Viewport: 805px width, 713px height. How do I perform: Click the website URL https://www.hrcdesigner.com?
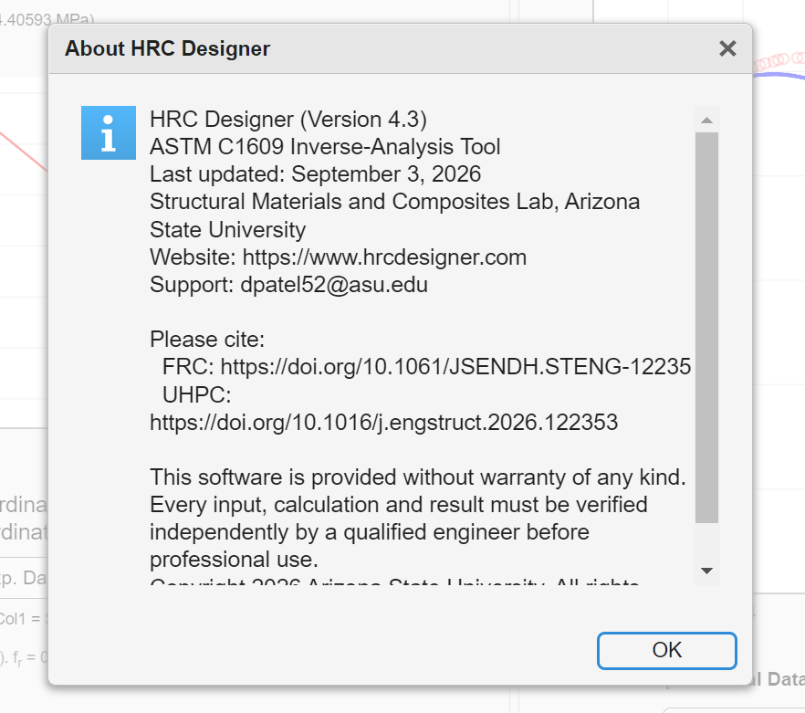384,257
